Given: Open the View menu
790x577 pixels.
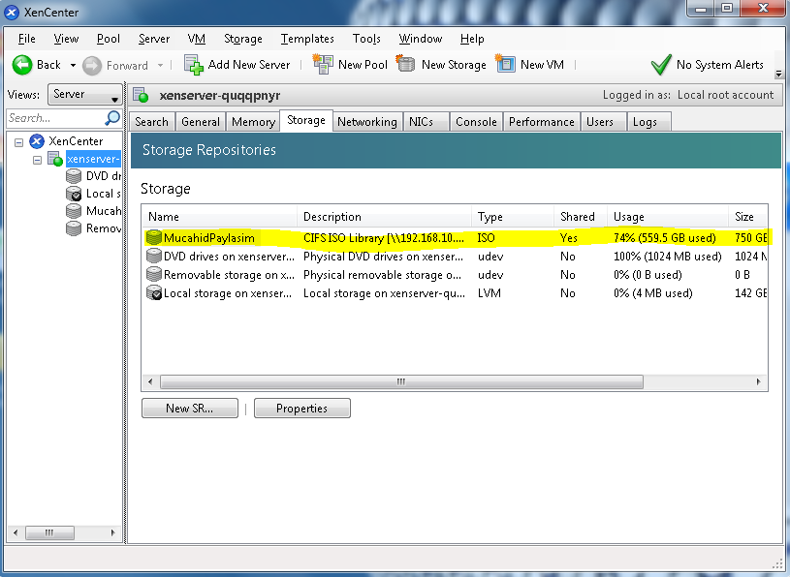Looking at the screenshot, I should 66,39.
